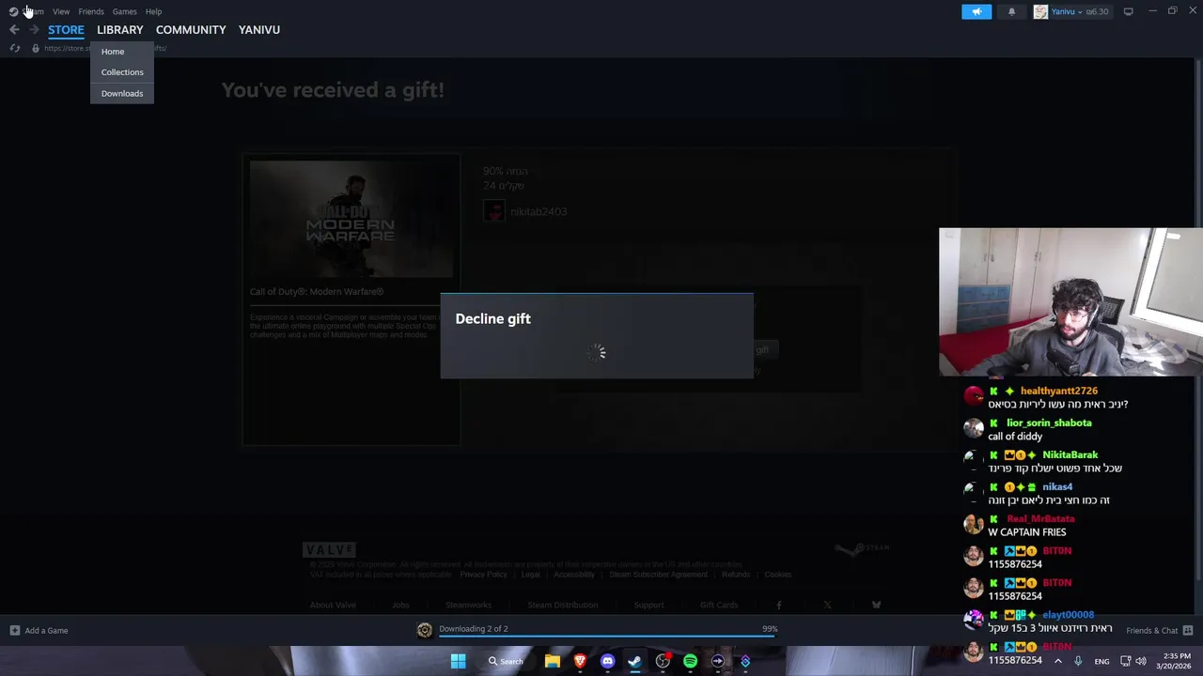
Task: Select Home in the Library dropdown
Action: pos(113,52)
